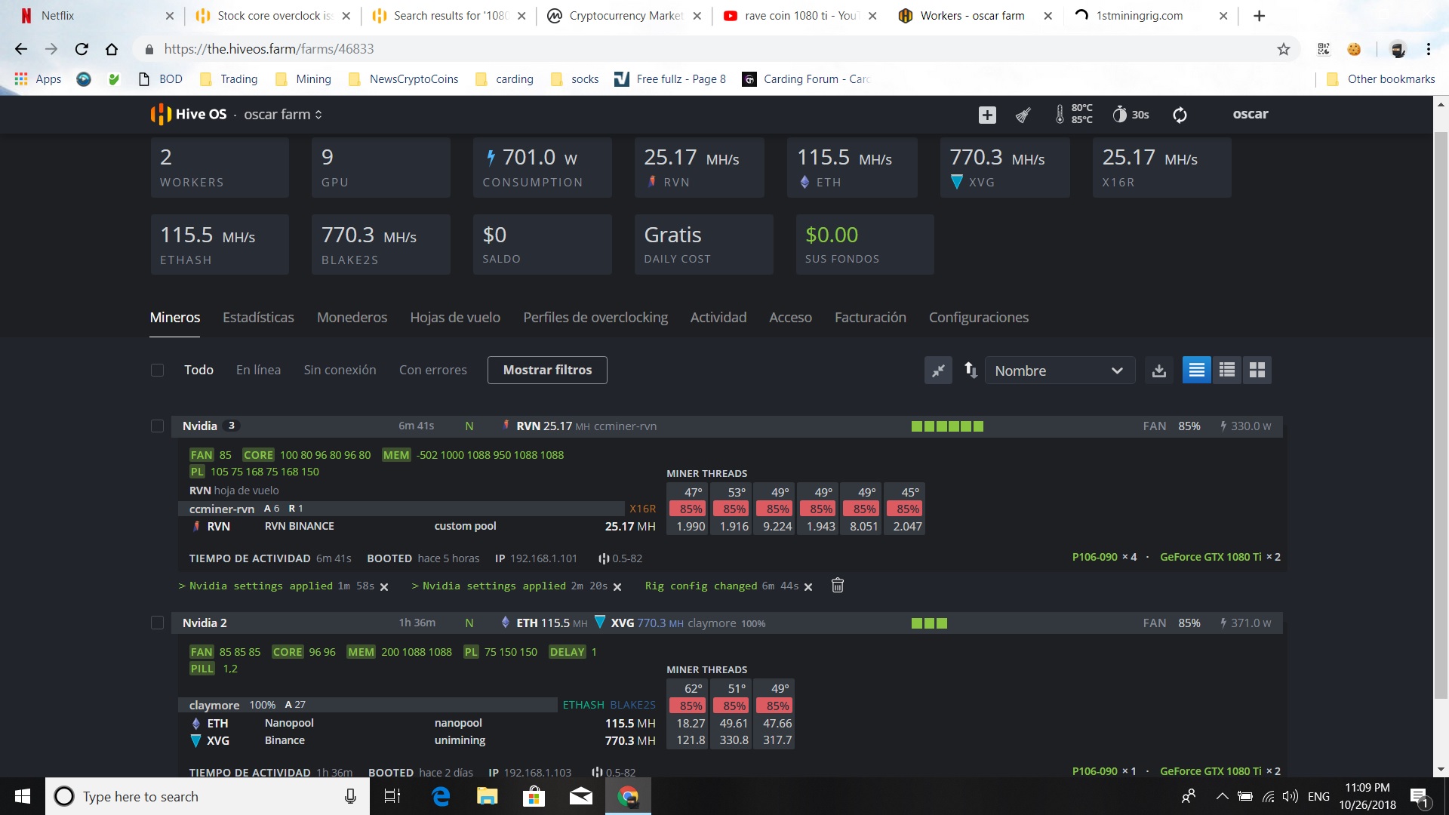1449x815 pixels.
Task: Switch to Monederos tab
Action: [352, 318]
